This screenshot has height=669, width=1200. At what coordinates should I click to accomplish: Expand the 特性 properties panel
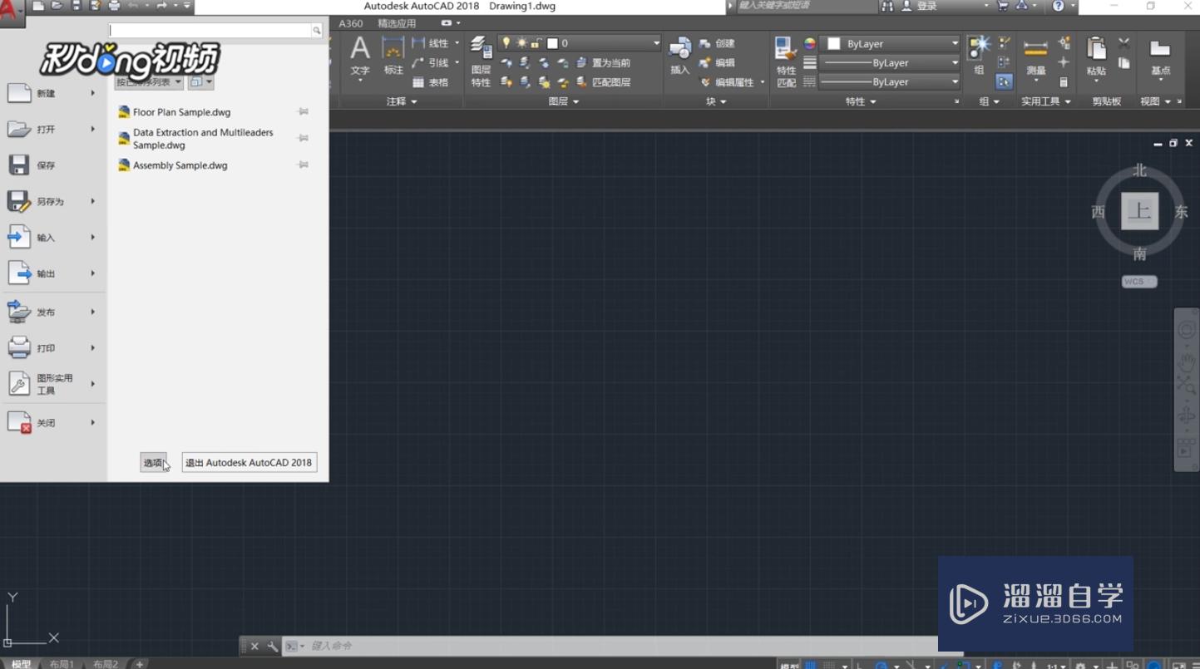(x=861, y=101)
